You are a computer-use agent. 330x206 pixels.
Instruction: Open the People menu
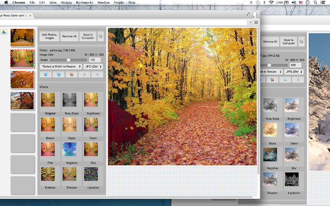click(x=119, y=3)
